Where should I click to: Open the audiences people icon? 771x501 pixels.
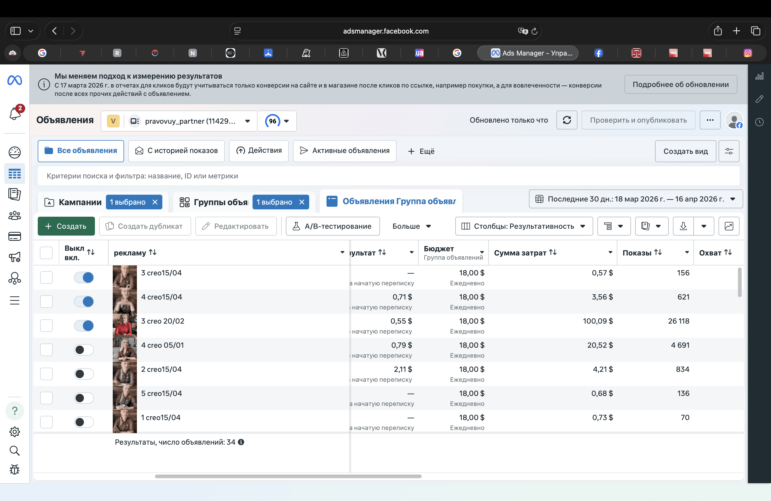coord(15,216)
